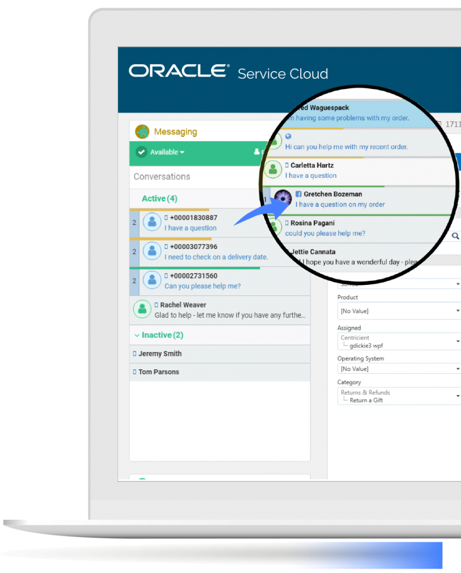The image size is (461, 573).
Task: Open the Product dropdown
Action: (399, 311)
